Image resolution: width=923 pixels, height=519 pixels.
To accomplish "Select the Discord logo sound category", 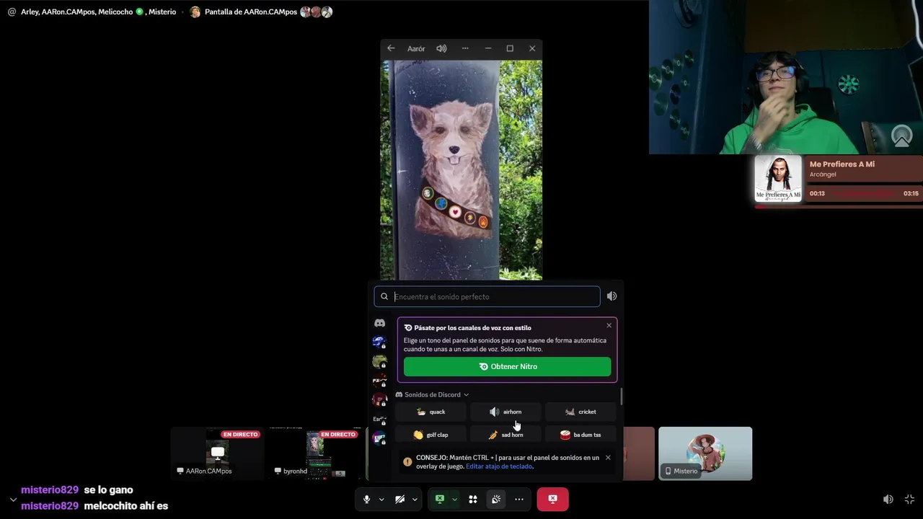I will (x=379, y=323).
